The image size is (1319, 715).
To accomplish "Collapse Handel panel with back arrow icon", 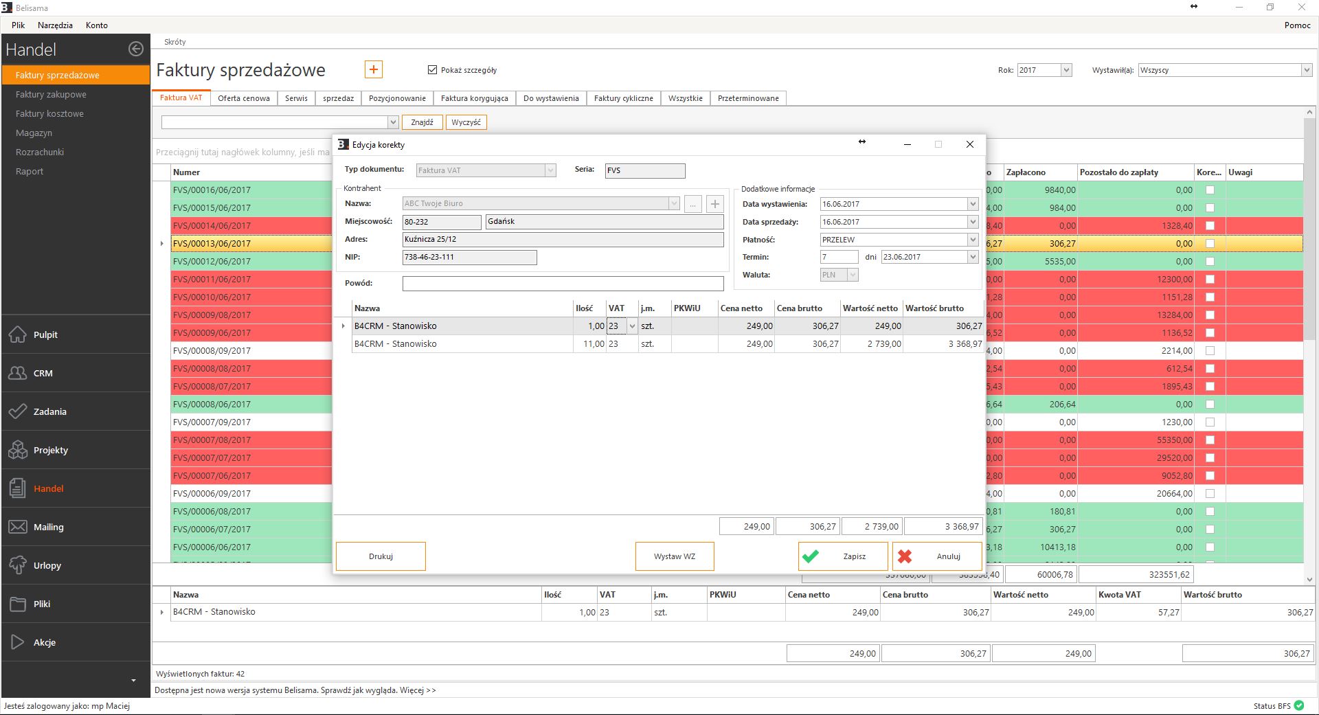I will tap(136, 49).
